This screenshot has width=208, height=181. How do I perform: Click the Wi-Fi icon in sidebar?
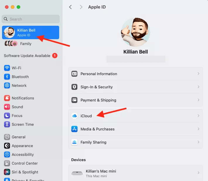7,68
